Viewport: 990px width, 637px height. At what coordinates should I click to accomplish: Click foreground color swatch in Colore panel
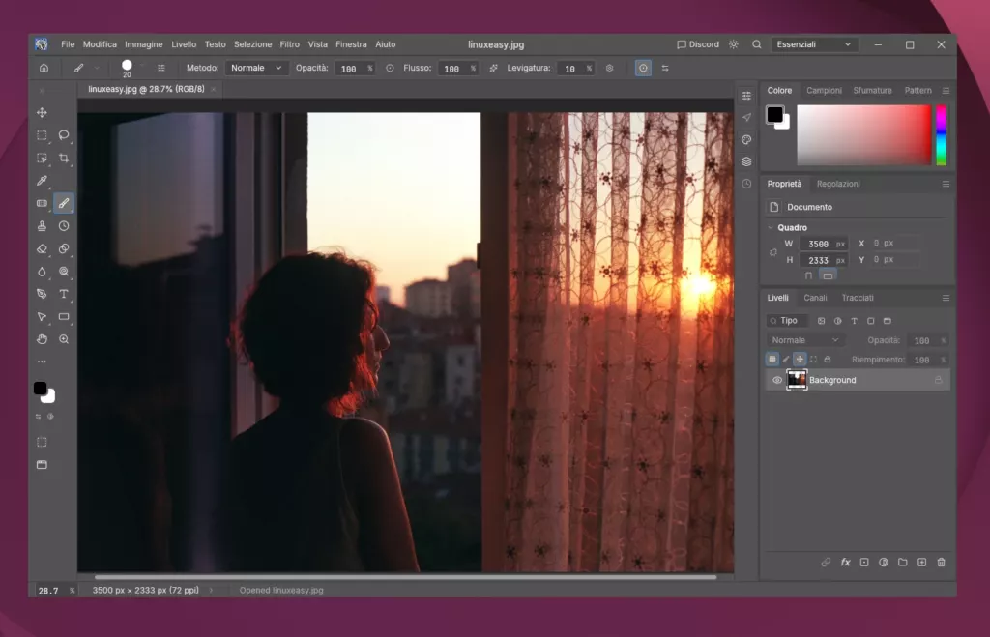[774, 114]
